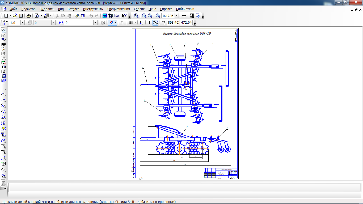
Task: Open the Справка menu
Action: point(166,9)
